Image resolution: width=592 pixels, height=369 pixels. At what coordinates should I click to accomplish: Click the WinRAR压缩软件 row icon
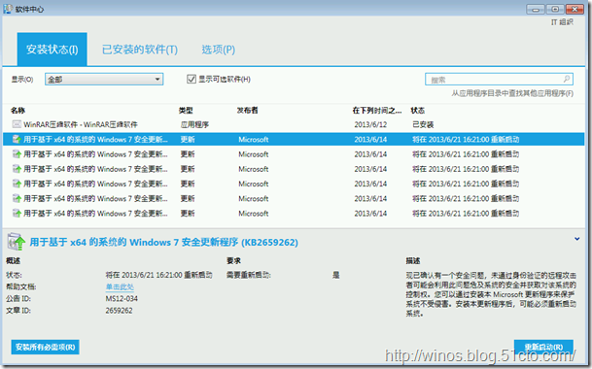click(x=17, y=124)
